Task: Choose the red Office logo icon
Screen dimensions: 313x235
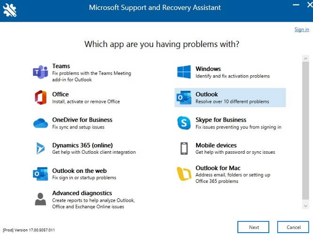Action: [40, 97]
